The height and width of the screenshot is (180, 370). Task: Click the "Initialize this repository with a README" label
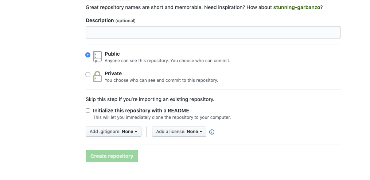[141, 111]
